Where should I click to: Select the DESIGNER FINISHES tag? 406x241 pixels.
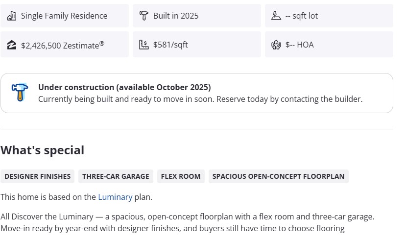38,176
